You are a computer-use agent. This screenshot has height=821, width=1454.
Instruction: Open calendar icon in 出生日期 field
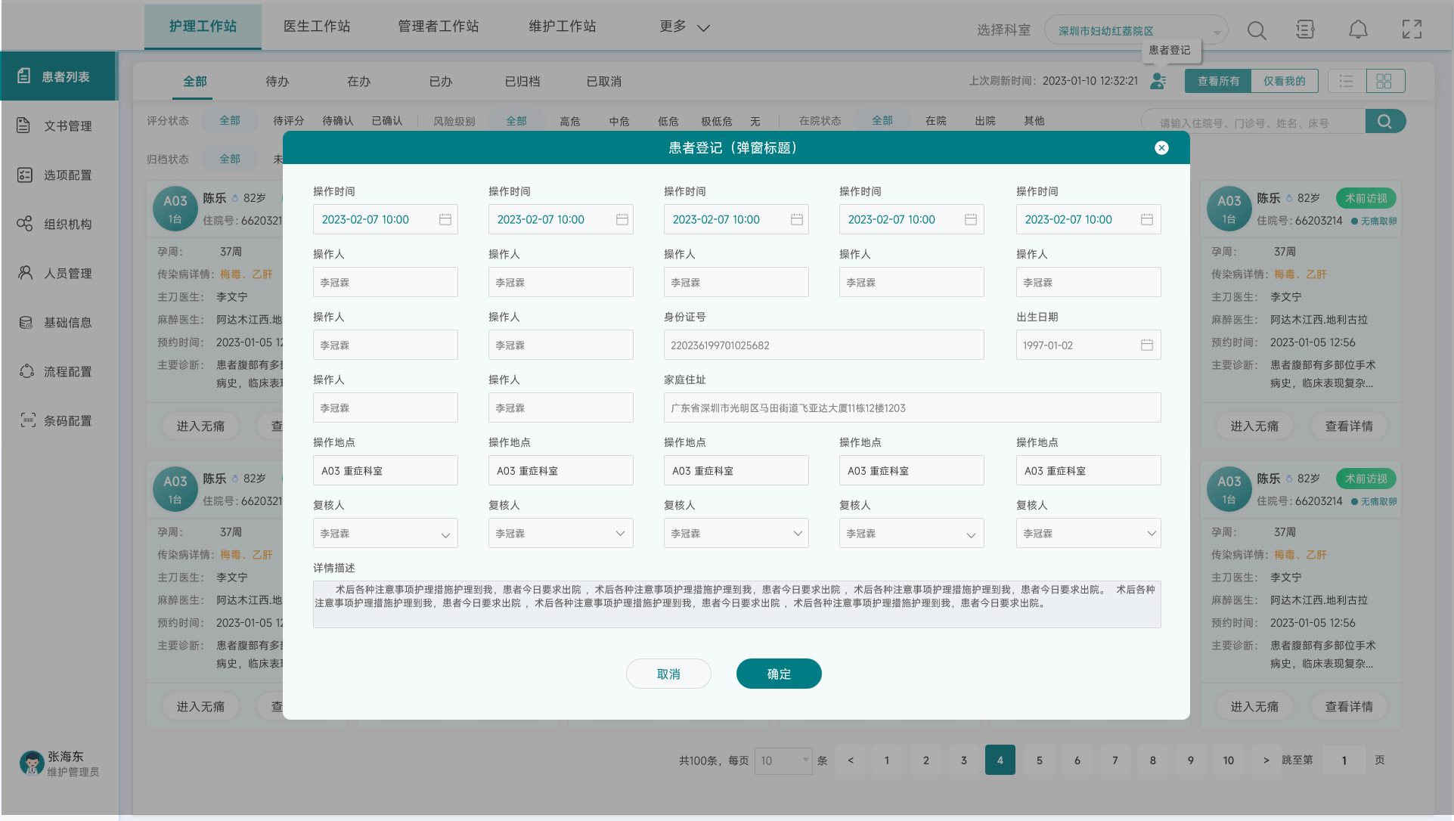(x=1147, y=345)
